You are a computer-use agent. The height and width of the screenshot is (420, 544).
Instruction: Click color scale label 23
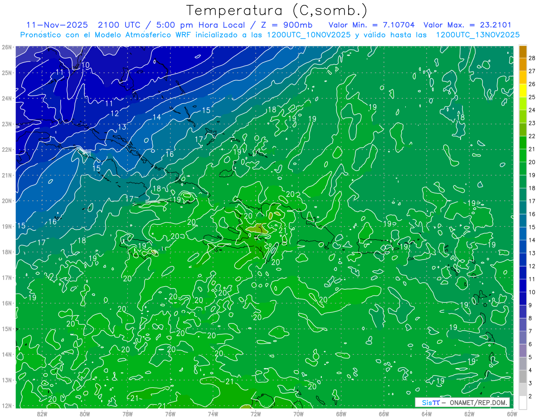(532, 123)
